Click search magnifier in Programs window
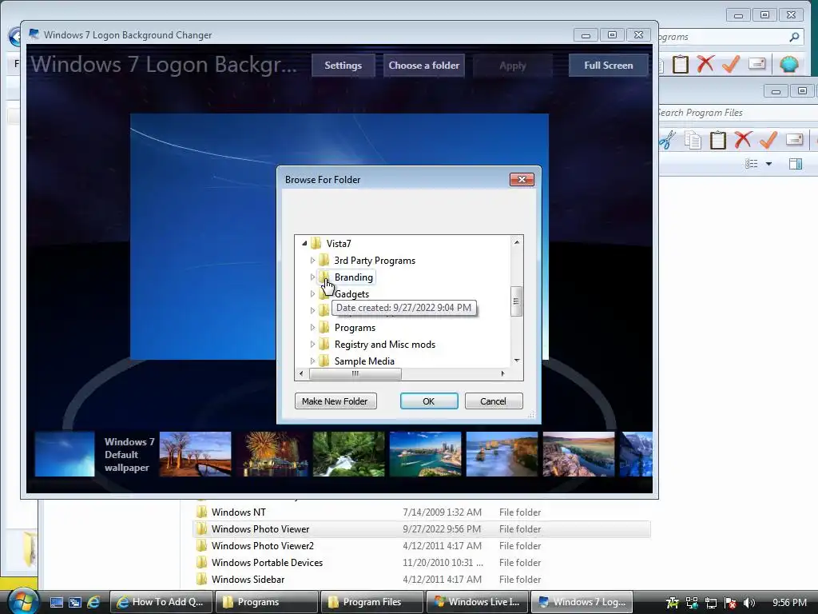This screenshot has height=614, width=818. pos(794,37)
